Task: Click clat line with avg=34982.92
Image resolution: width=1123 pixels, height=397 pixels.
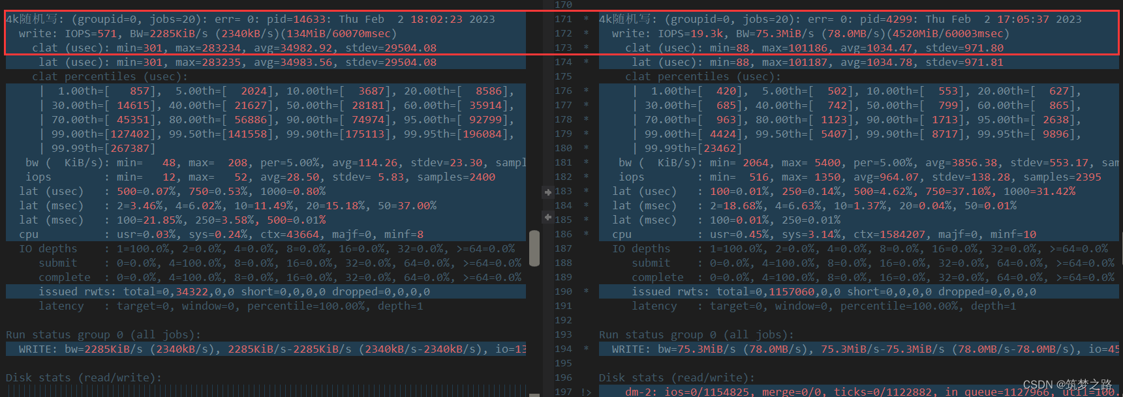Action: click(x=234, y=48)
